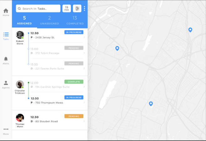Open the vertical three-dot menu

(84, 8)
